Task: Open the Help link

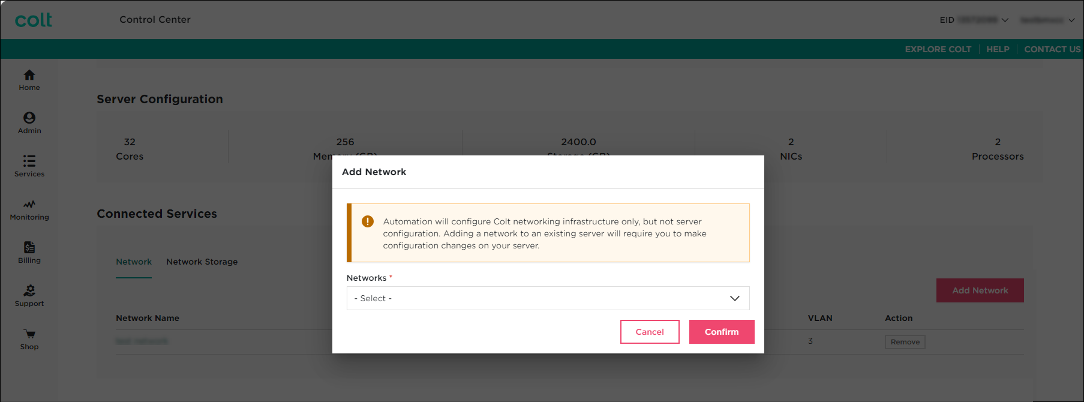Action: pyautogui.click(x=998, y=49)
